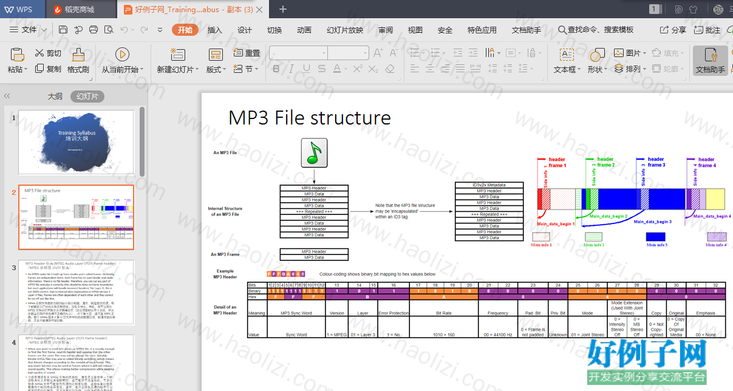Click the 形状 shapes icon
Image resolution: width=733 pixels, height=391 pixels.
(597, 55)
